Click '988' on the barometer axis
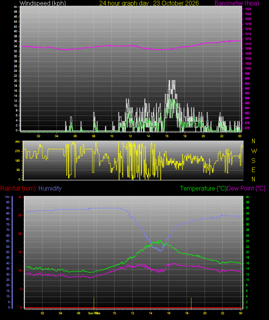The image size is (269, 320). click(247, 98)
